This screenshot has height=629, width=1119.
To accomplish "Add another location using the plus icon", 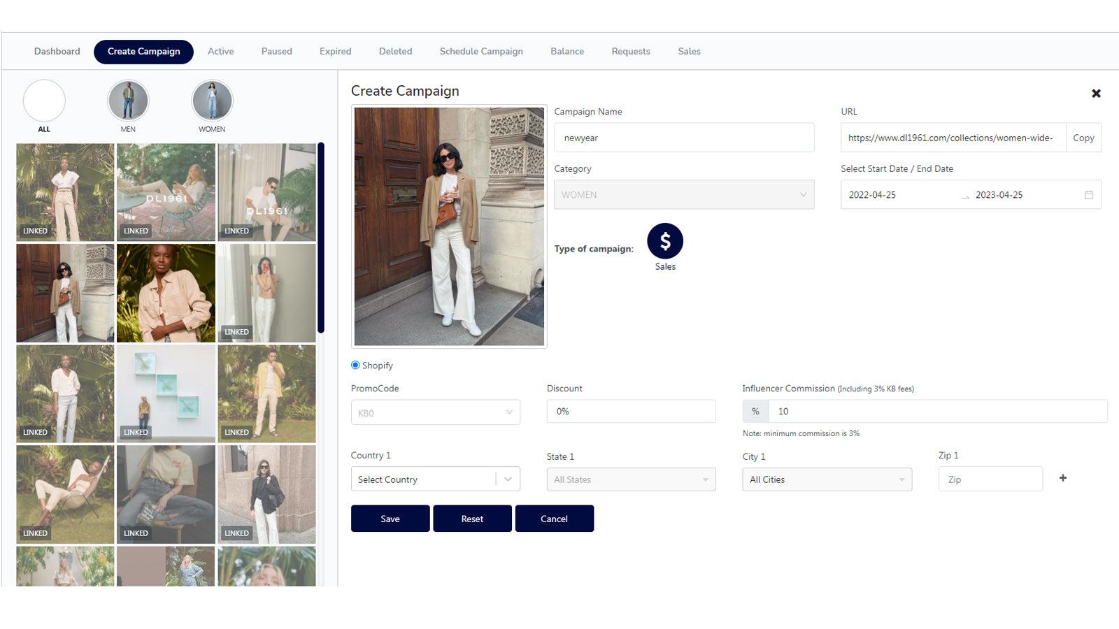I will 1062,478.
